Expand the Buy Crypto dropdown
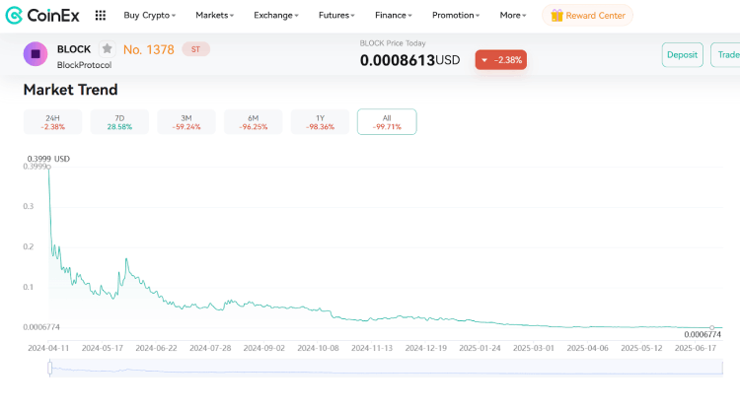740x409 pixels. coord(150,15)
